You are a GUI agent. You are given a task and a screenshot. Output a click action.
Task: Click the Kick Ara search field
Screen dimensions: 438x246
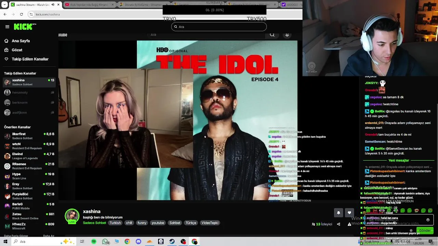219,27
